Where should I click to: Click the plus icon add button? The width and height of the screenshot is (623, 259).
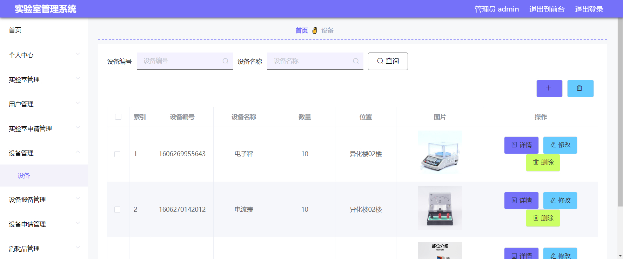click(x=549, y=89)
